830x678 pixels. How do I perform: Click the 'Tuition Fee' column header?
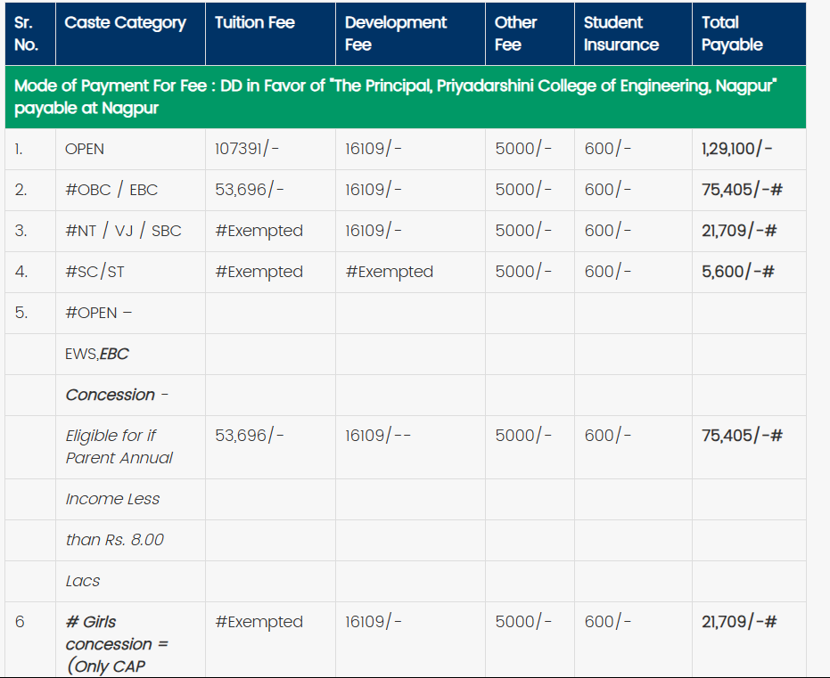point(270,34)
